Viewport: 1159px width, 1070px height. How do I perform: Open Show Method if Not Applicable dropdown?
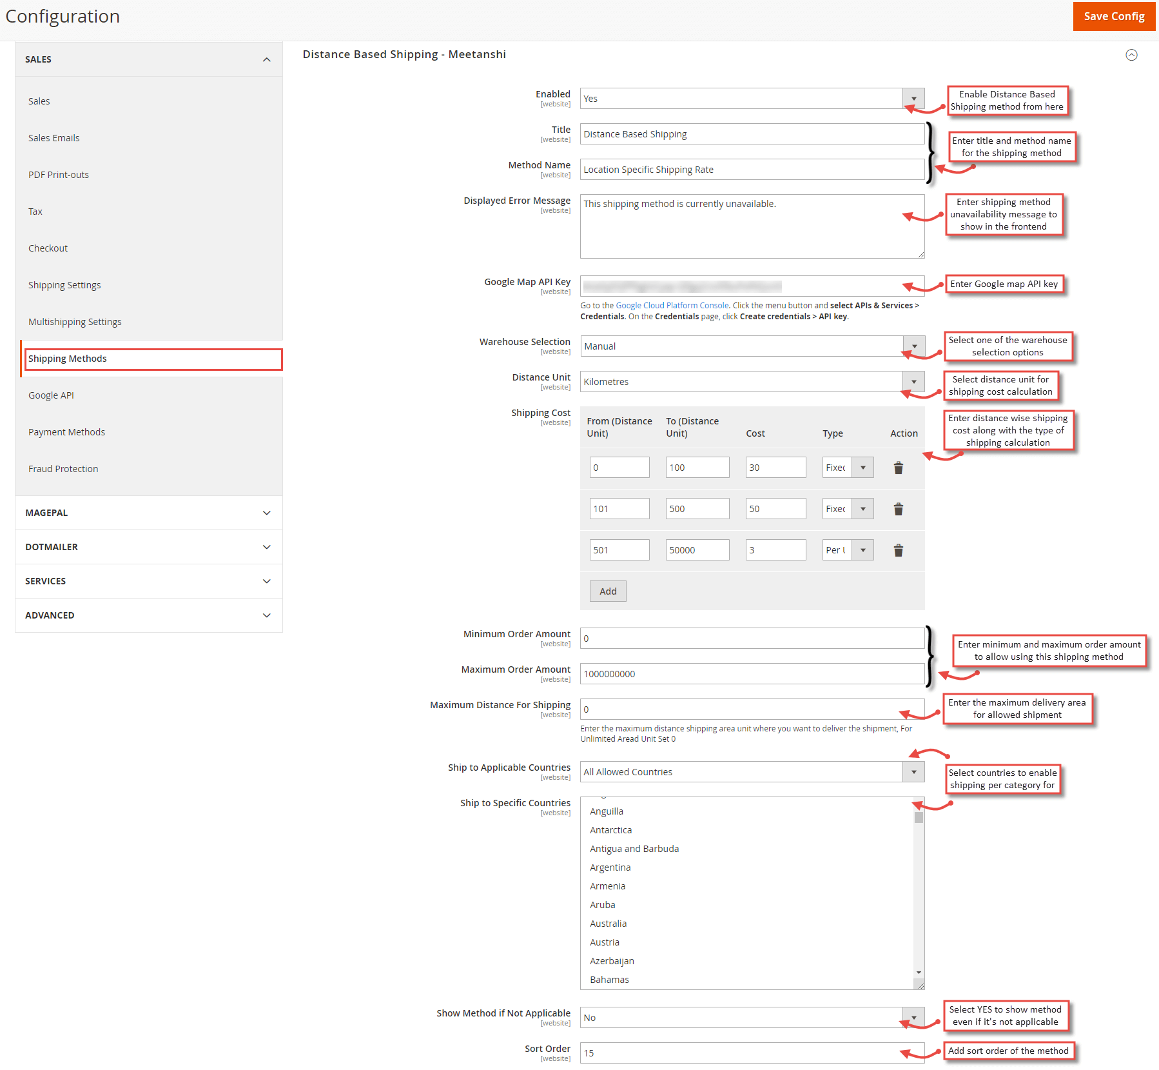[752, 1018]
